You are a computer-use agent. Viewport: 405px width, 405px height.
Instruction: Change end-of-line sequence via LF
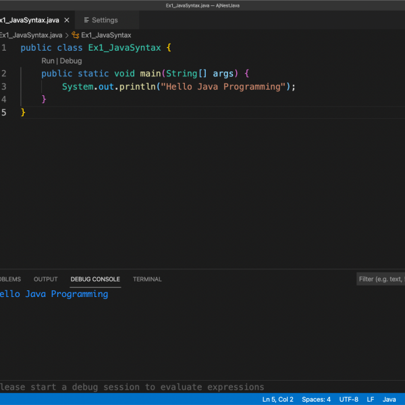[x=371, y=400]
